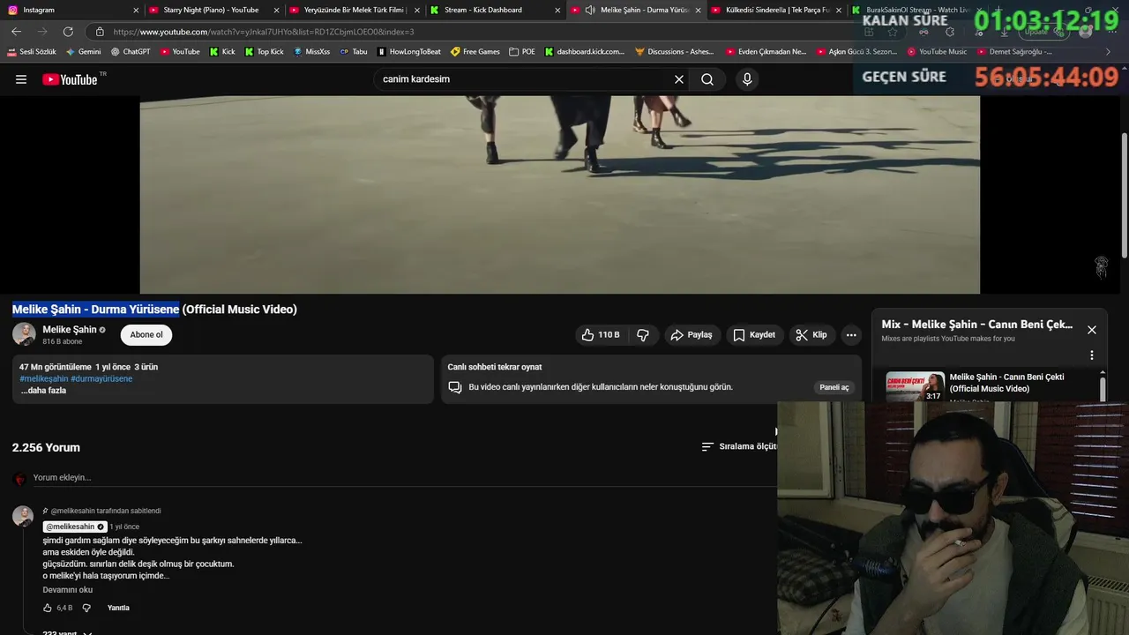
Task: Dislike the pinned comment
Action: coord(86,608)
